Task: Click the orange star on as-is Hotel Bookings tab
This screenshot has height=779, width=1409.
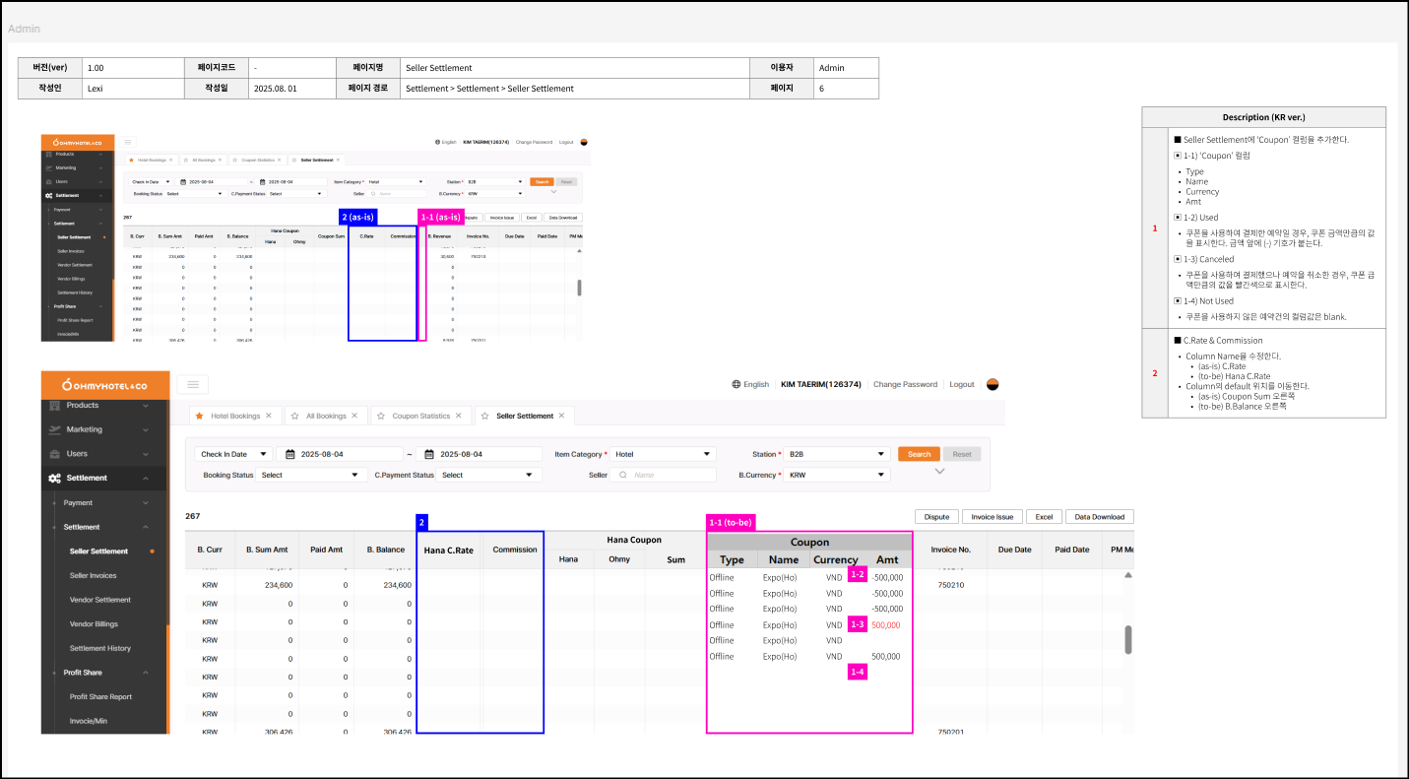Action: (132, 160)
